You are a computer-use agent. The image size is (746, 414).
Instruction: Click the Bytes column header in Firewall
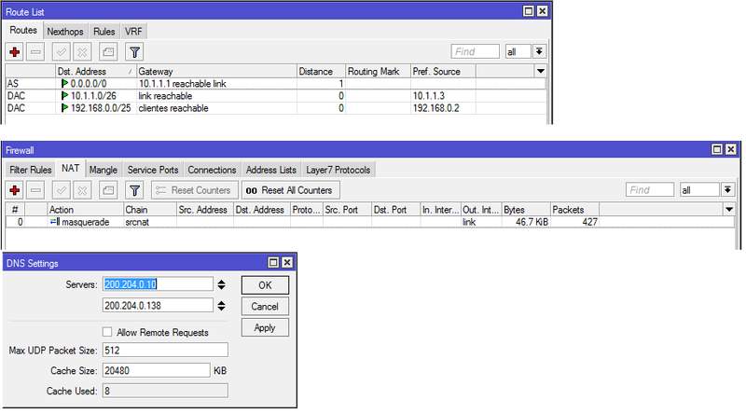pyautogui.click(x=526, y=210)
